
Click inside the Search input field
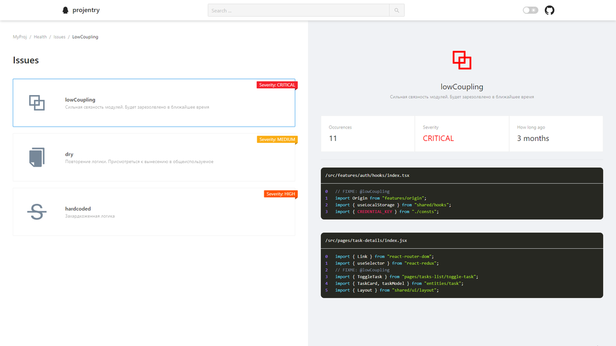click(x=297, y=10)
